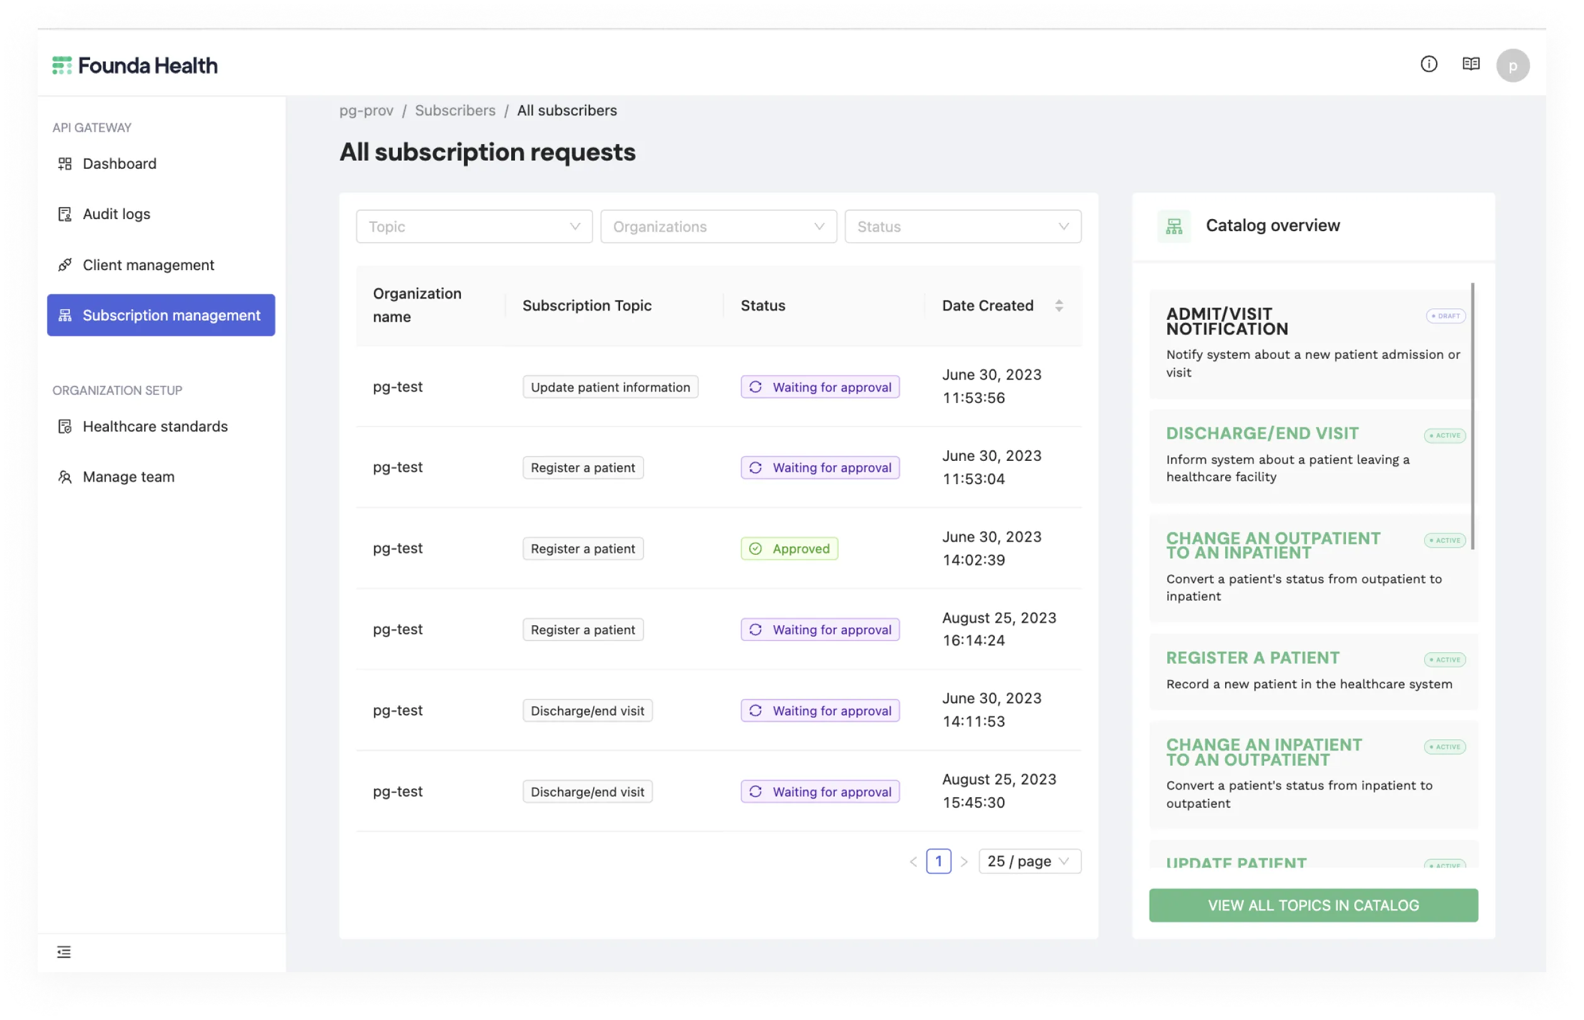
Task: Open Manage team in the sidebar
Action: click(x=161, y=477)
